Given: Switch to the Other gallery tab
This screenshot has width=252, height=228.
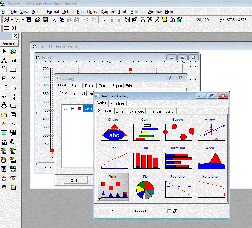Looking at the screenshot, I should [120, 111].
